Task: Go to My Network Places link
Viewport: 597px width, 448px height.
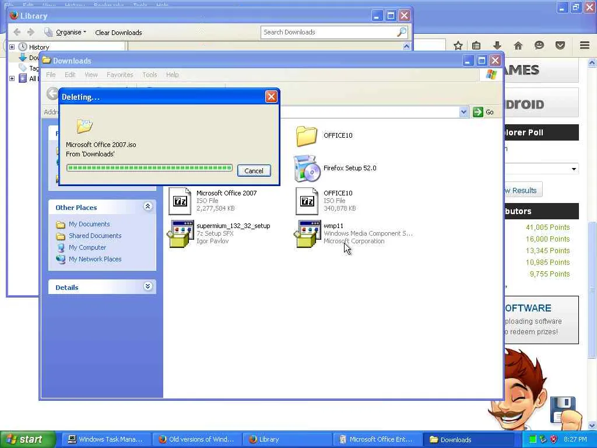Action: [x=95, y=259]
